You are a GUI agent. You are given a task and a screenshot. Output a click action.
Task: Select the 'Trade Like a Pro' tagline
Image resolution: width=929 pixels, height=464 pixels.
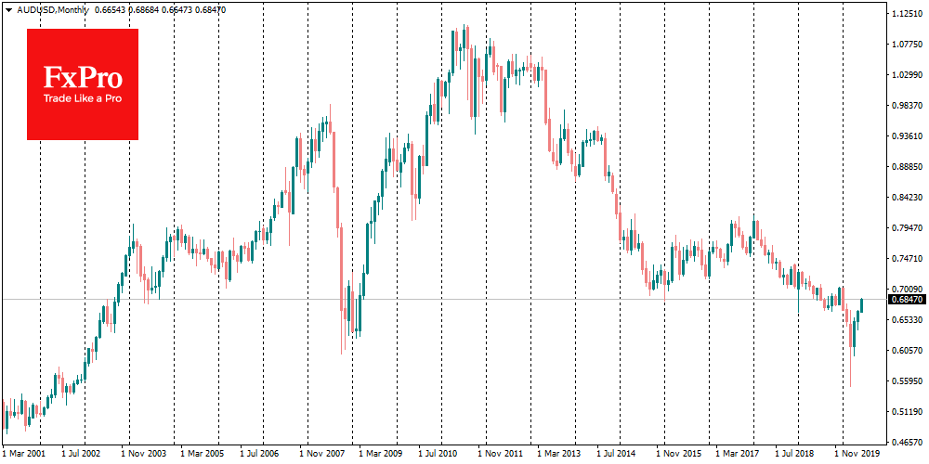point(83,98)
